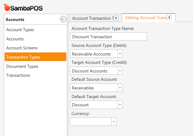Click the SambaPOS logo
Screen dimensions: 193x136
click(23, 7)
